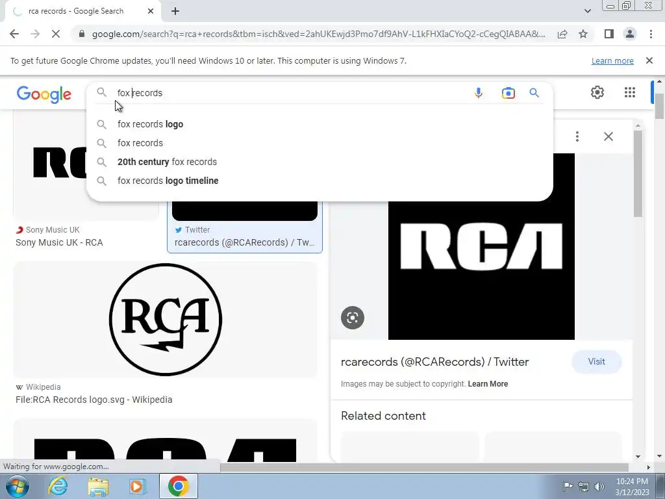Stop loading the page

click(56, 34)
